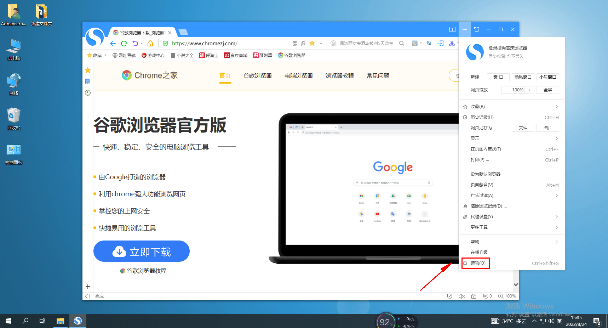Image resolution: width=608 pixels, height=328 pixels.
Task: Open 京东商城 bookmark
Action: coord(236,55)
